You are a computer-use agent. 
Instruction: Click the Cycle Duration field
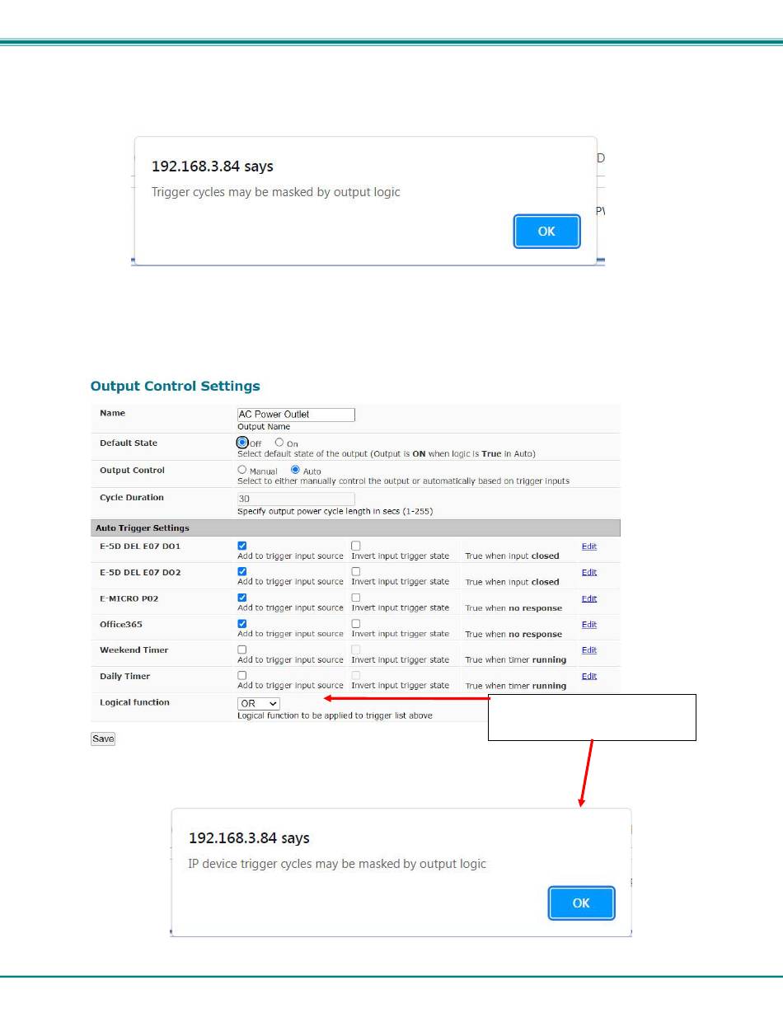(x=296, y=499)
